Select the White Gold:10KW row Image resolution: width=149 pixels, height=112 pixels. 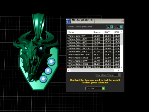[x=94, y=61]
